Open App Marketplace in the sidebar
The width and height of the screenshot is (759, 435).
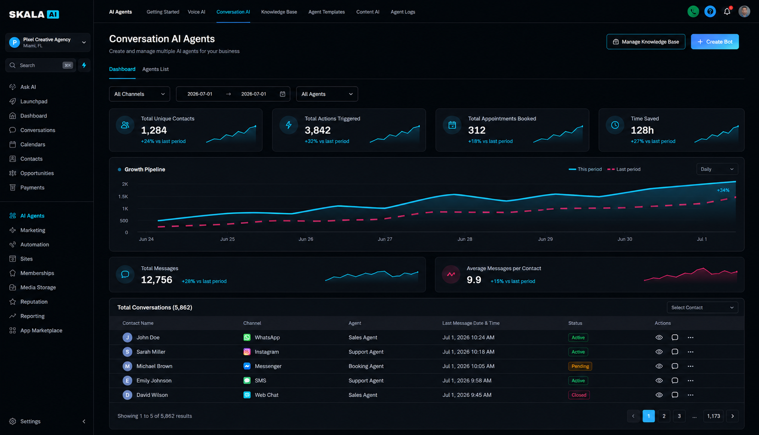(41, 331)
